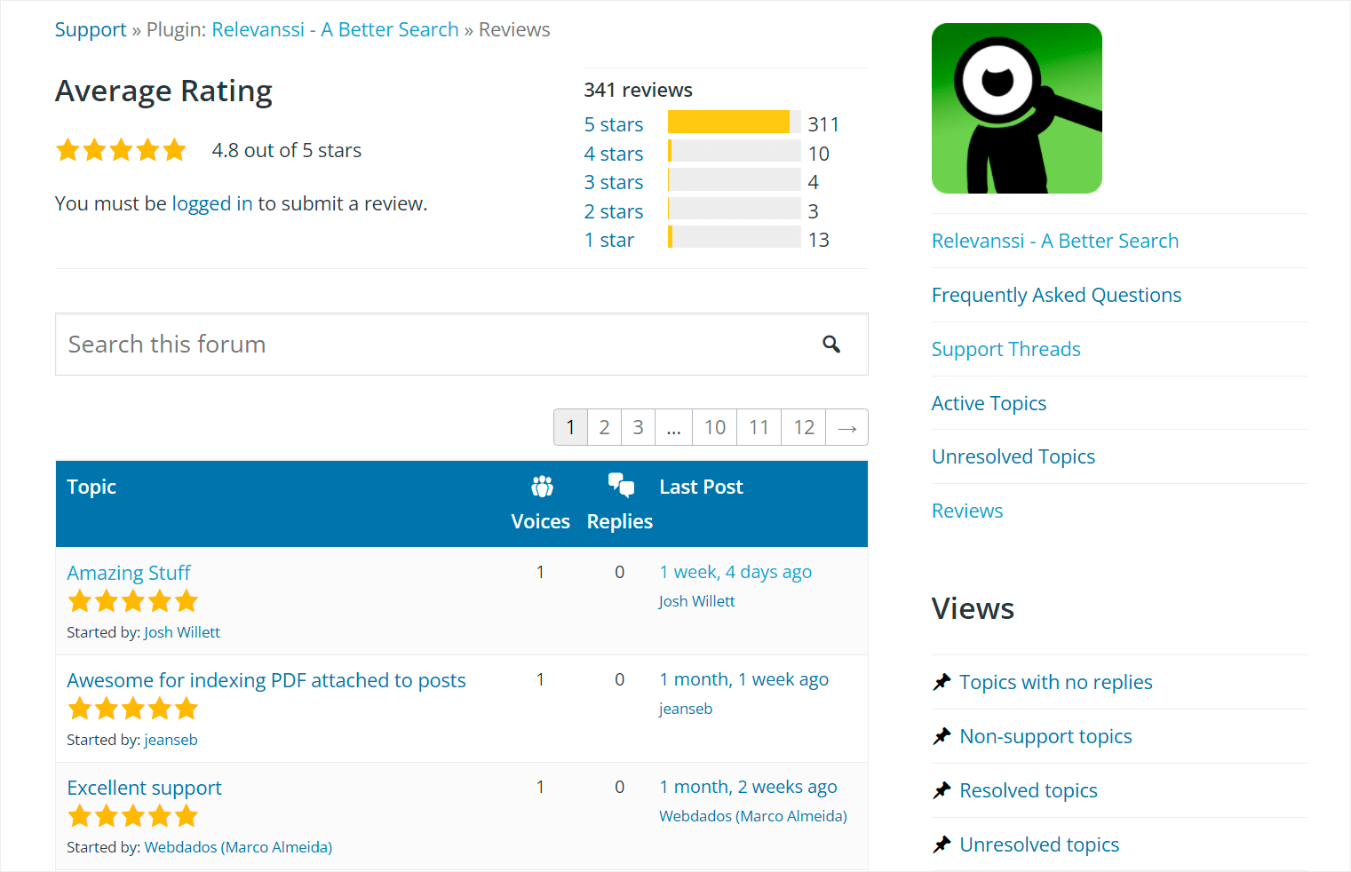Open the Relevanssi plugin logo image

pos(1016,107)
